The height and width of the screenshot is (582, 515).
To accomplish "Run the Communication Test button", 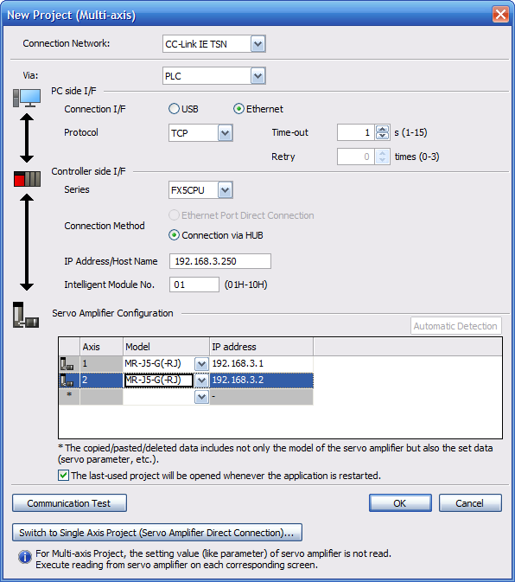I will point(69,503).
